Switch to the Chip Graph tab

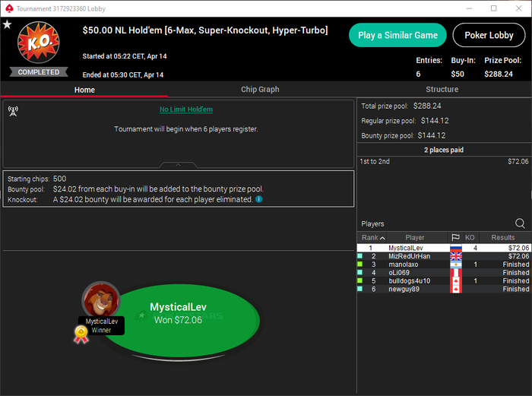pos(260,90)
